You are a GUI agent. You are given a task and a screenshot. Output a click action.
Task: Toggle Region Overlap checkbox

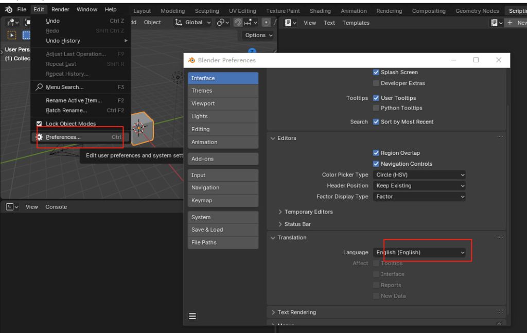[x=376, y=153]
